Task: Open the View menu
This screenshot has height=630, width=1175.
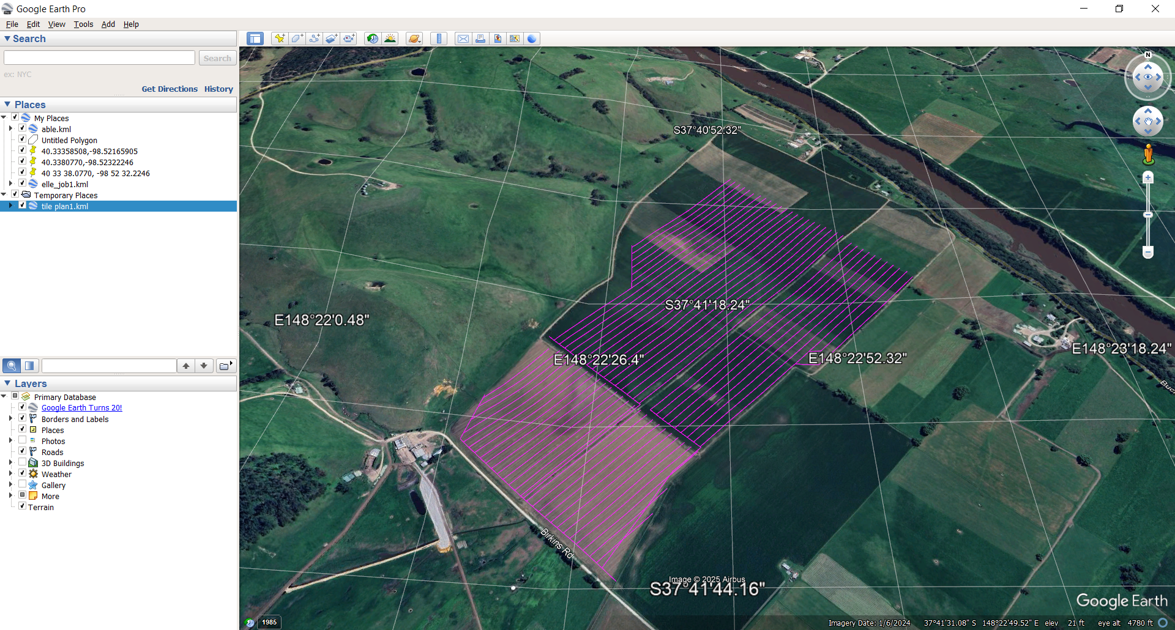Action: pyautogui.click(x=56, y=24)
